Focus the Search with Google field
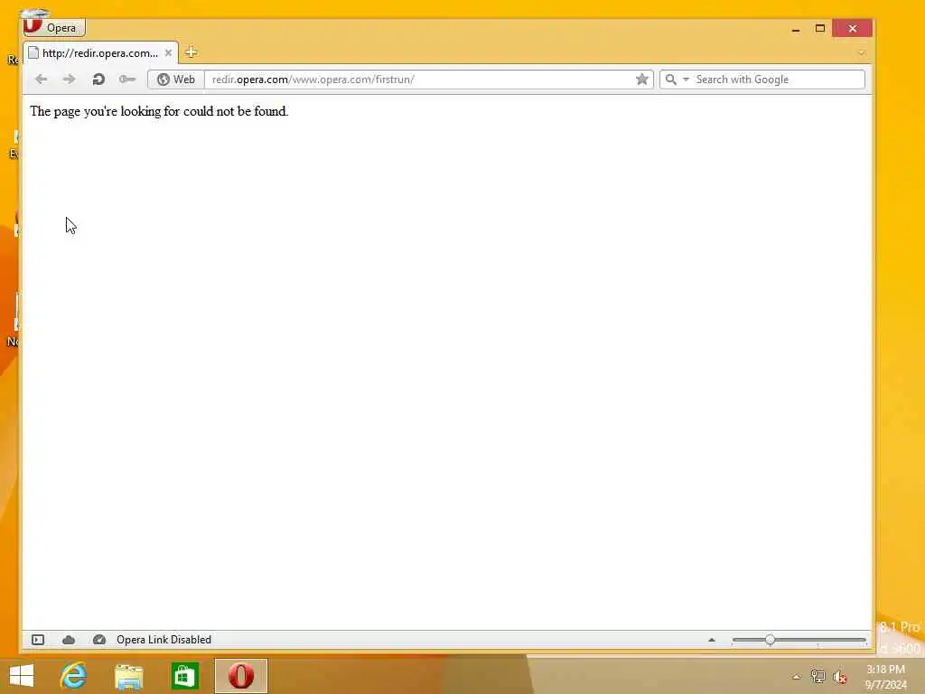The image size is (925, 694). [778, 80]
